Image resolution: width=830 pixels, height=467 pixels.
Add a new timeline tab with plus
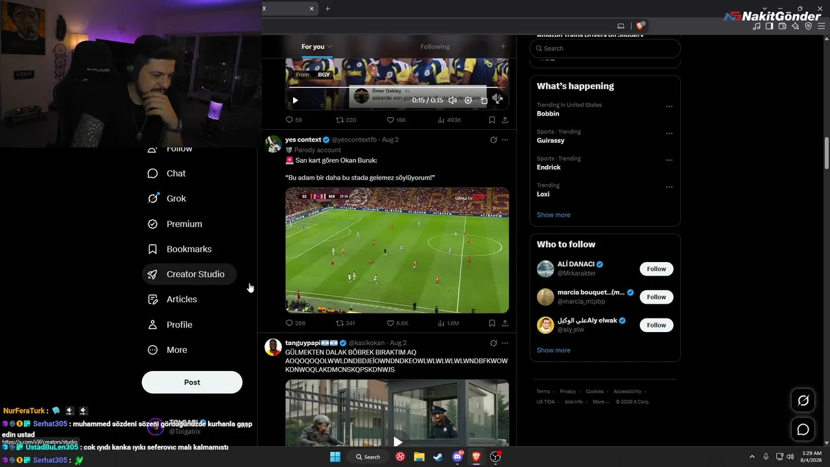(503, 47)
